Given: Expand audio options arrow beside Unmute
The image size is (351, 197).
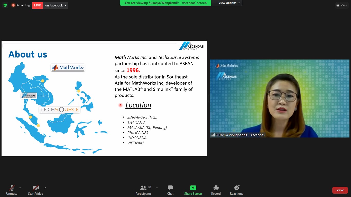Looking at the screenshot, I should [20, 188].
